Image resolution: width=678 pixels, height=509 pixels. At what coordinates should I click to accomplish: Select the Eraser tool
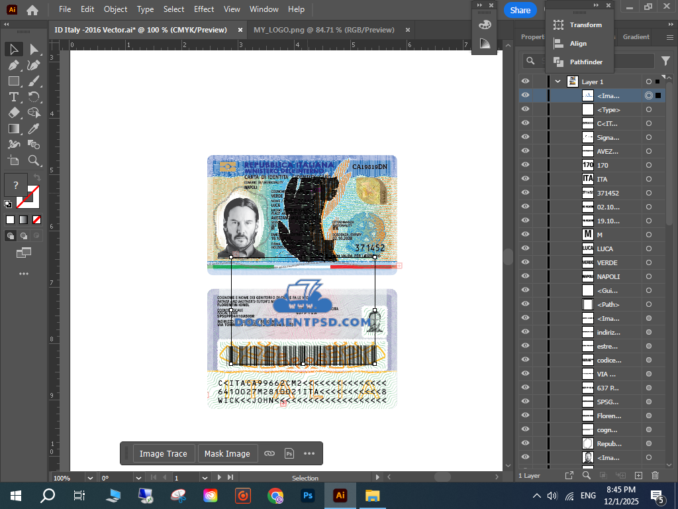point(13,113)
